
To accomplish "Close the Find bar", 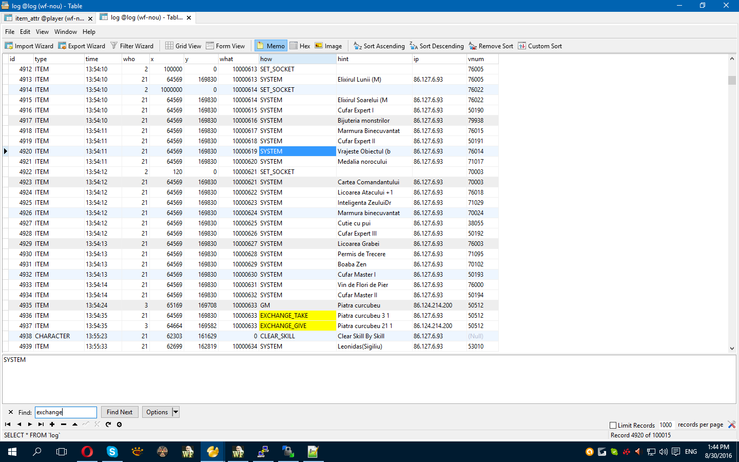I will tap(11, 412).
